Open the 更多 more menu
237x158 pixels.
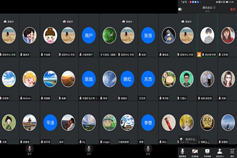pyautogui.click(x=231, y=152)
